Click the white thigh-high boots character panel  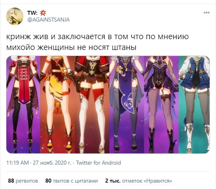click(92, 105)
